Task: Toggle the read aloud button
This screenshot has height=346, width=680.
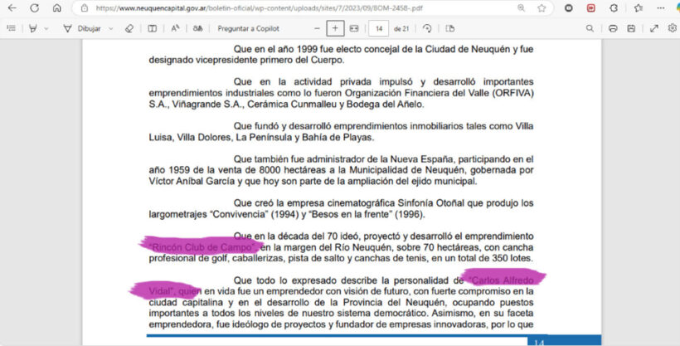Action: (176, 27)
